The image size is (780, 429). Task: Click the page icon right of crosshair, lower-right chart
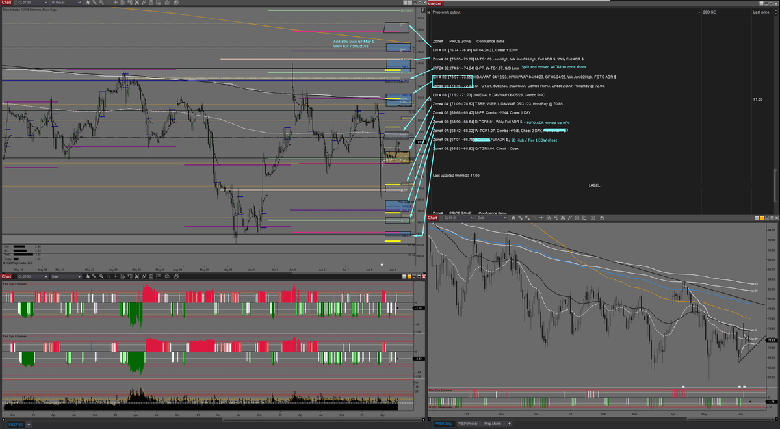click(x=549, y=218)
